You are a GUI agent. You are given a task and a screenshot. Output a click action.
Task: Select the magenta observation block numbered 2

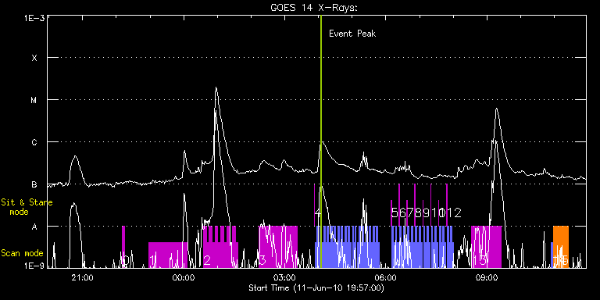tap(220, 247)
